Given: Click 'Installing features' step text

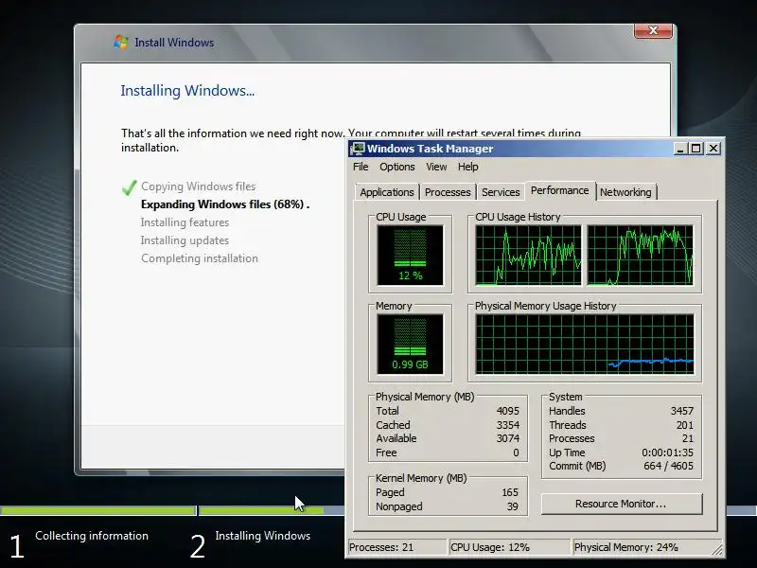Looking at the screenshot, I should (185, 222).
